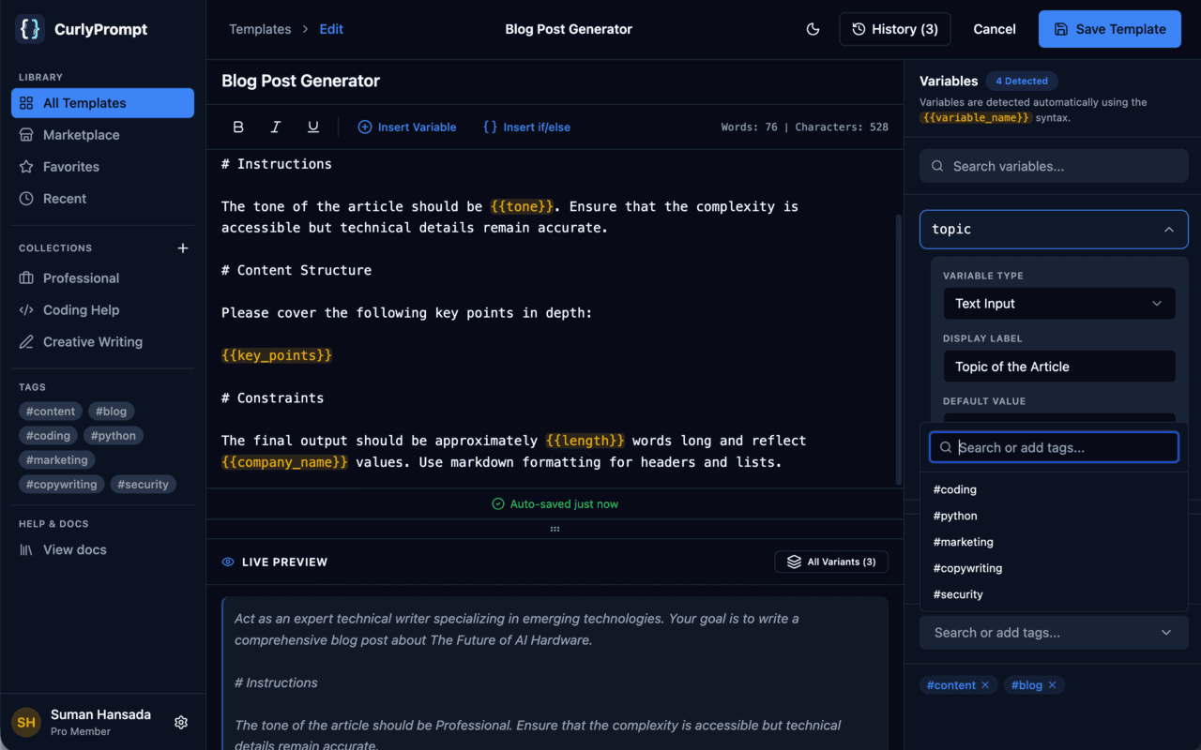Navigate to Templates via the breadcrumb
Image resolution: width=1201 pixels, height=750 pixels.
(260, 29)
